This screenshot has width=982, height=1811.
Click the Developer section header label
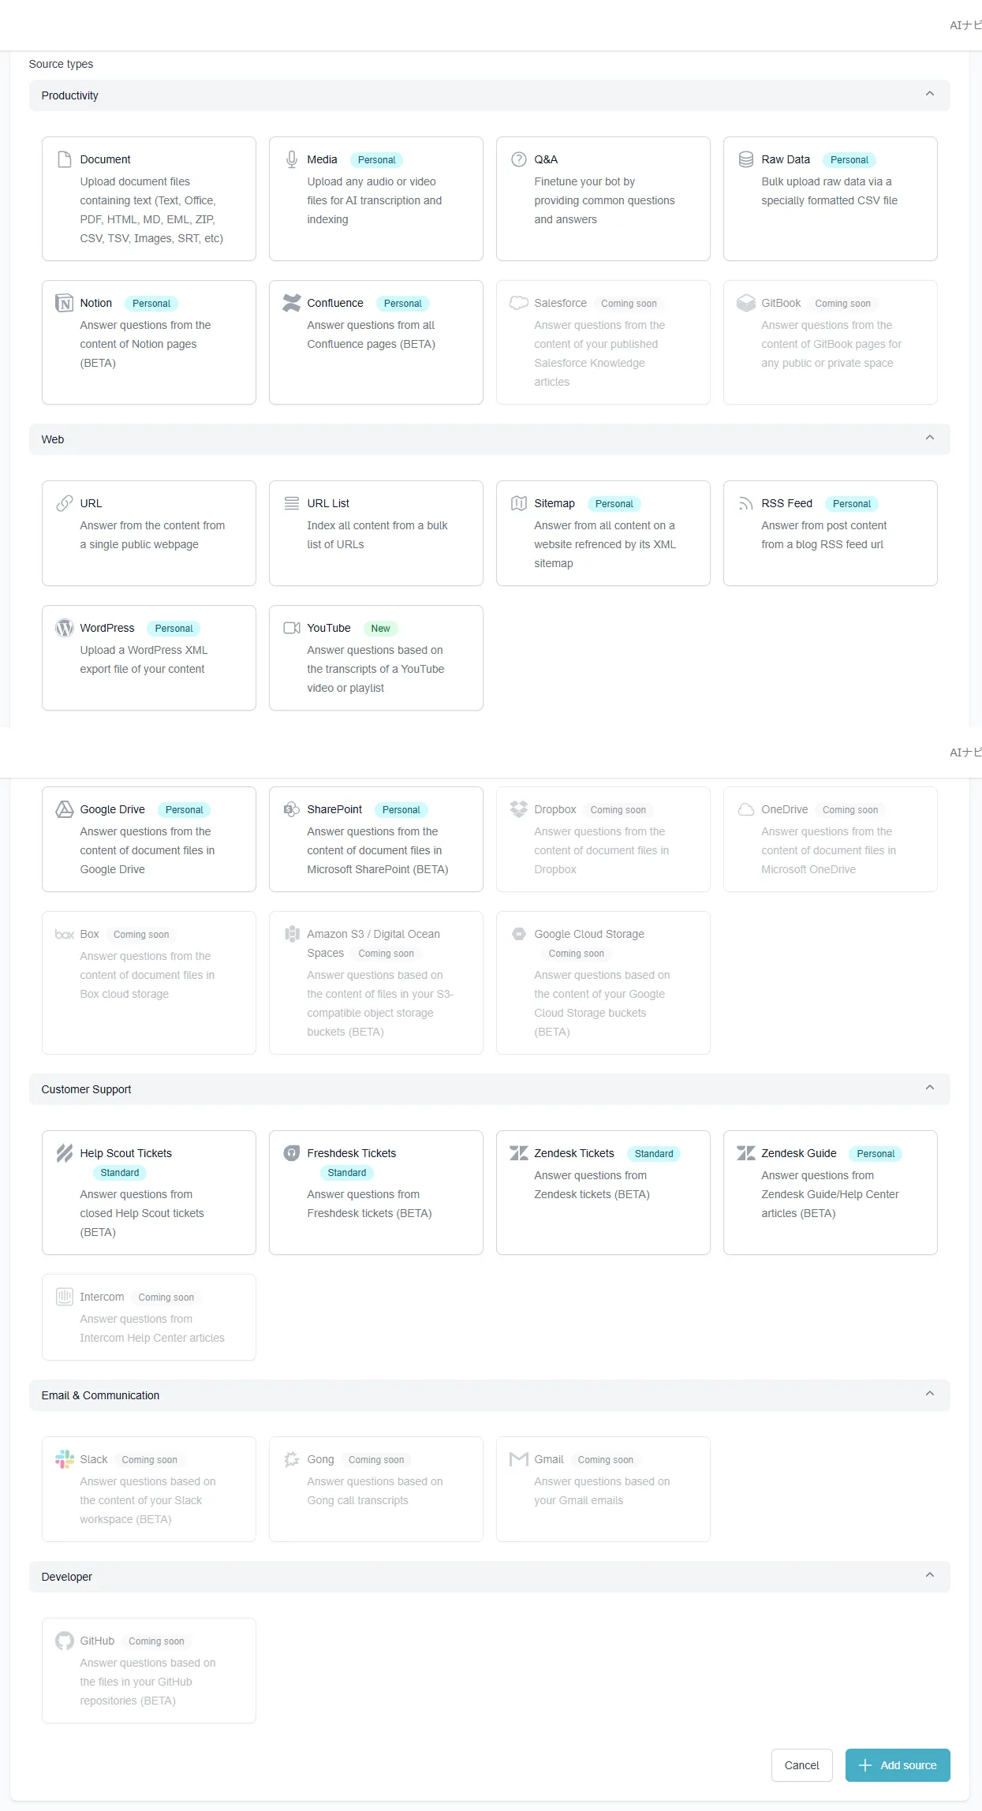coord(67,1577)
